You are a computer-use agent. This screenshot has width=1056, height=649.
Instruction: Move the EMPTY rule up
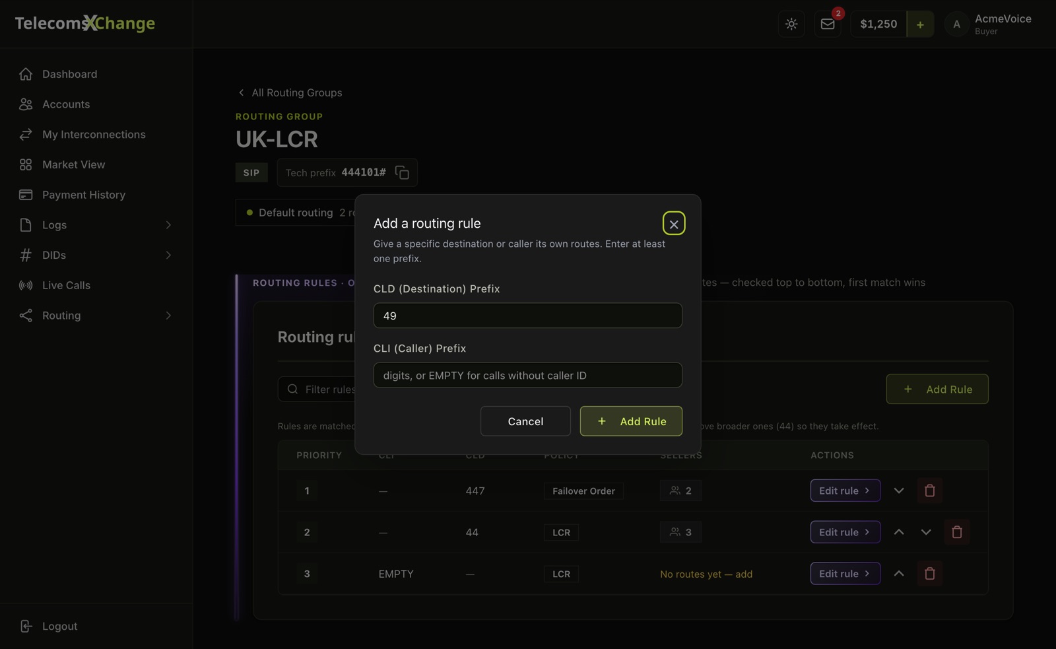click(899, 574)
